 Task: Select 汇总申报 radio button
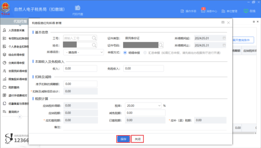(x=145, y=52)
